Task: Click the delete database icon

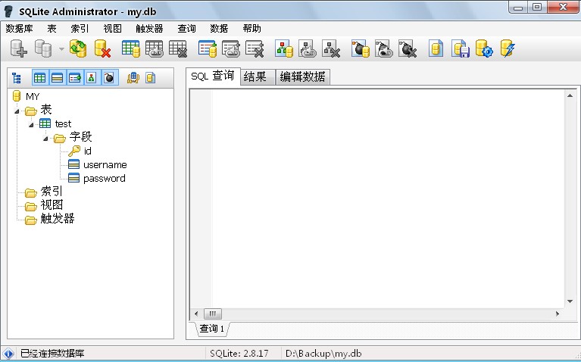Action: click(x=102, y=48)
